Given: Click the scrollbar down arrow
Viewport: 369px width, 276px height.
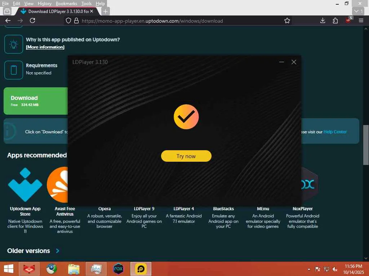Looking at the screenshot, I should [366, 258].
